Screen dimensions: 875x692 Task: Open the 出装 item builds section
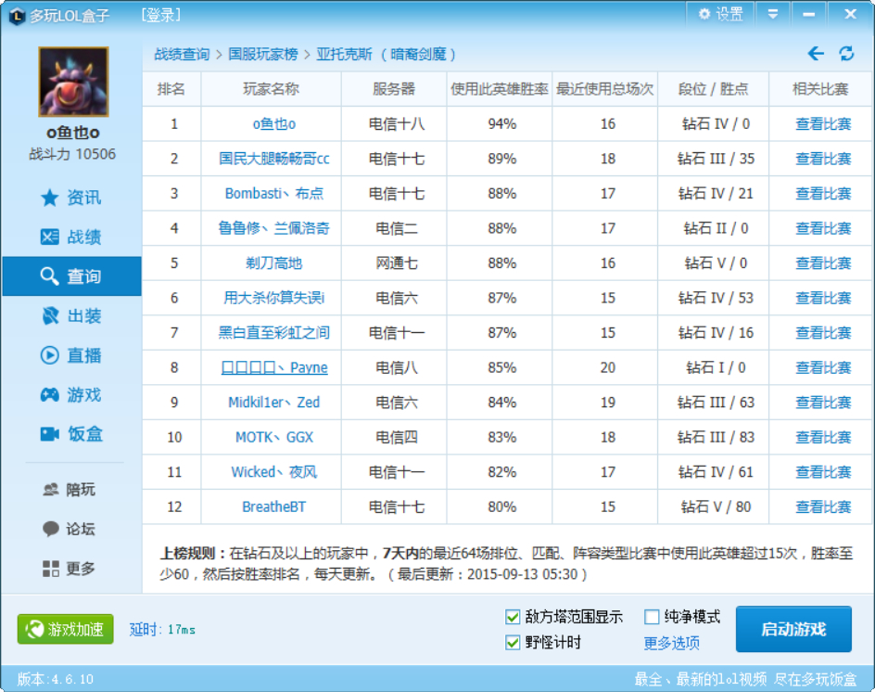click(x=70, y=315)
